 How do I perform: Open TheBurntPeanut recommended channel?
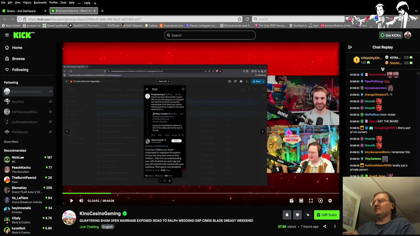click(x=28, y=180)
